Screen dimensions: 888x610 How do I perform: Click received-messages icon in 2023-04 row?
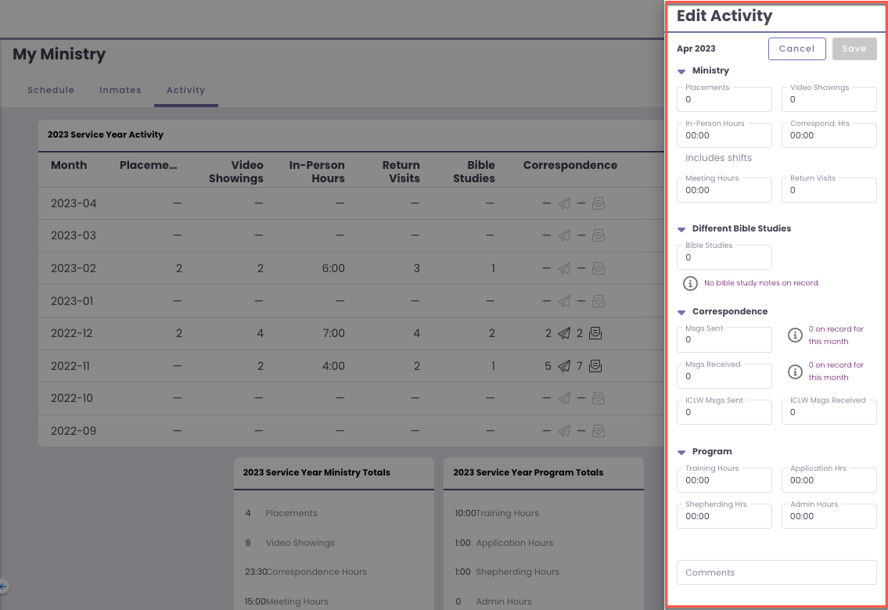point(598,203)
